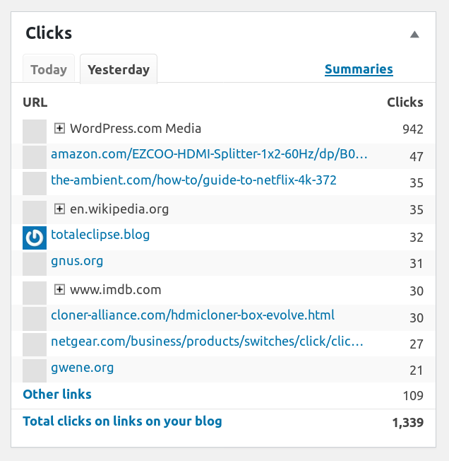
Task: Expand the en.wikipedia.org row
Action: [60, 209]
